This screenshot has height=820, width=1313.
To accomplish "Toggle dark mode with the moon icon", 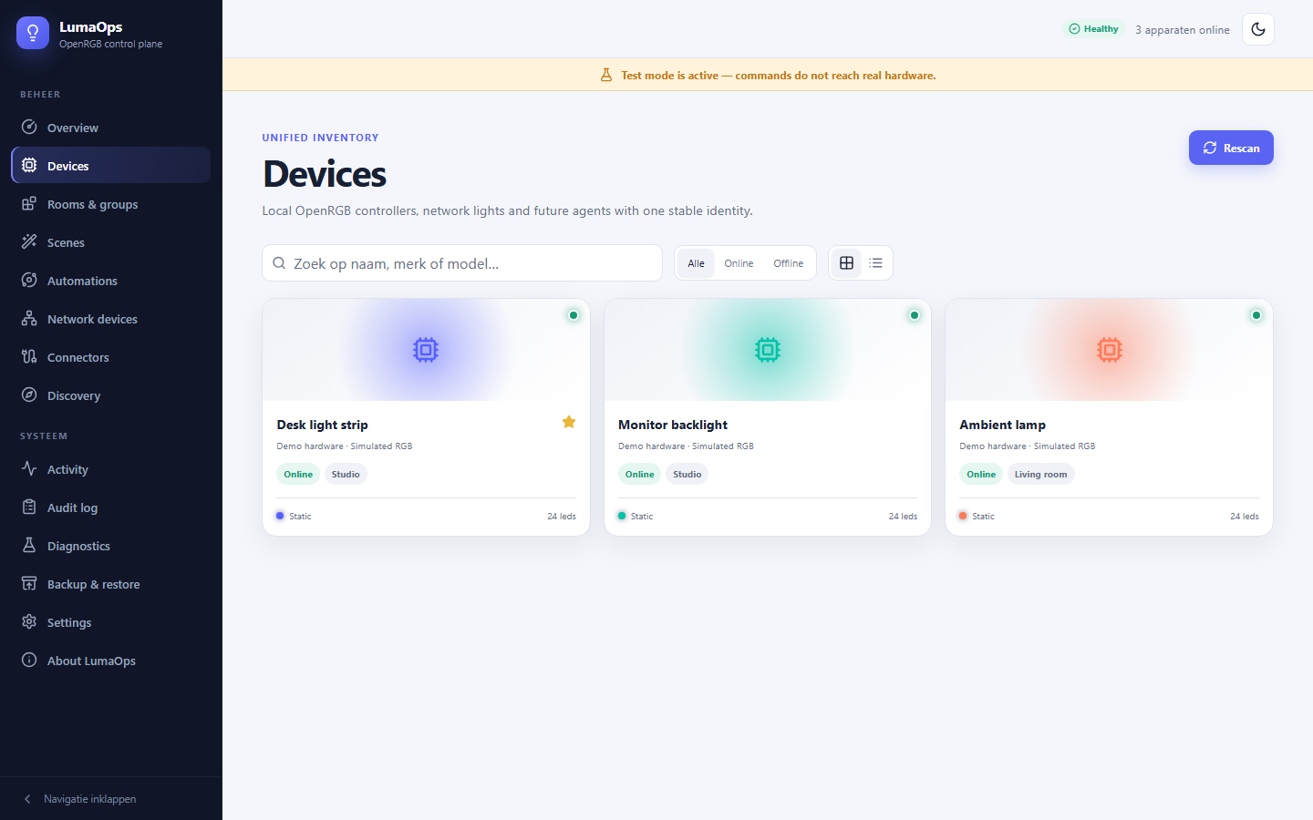I will [1258, 29].
